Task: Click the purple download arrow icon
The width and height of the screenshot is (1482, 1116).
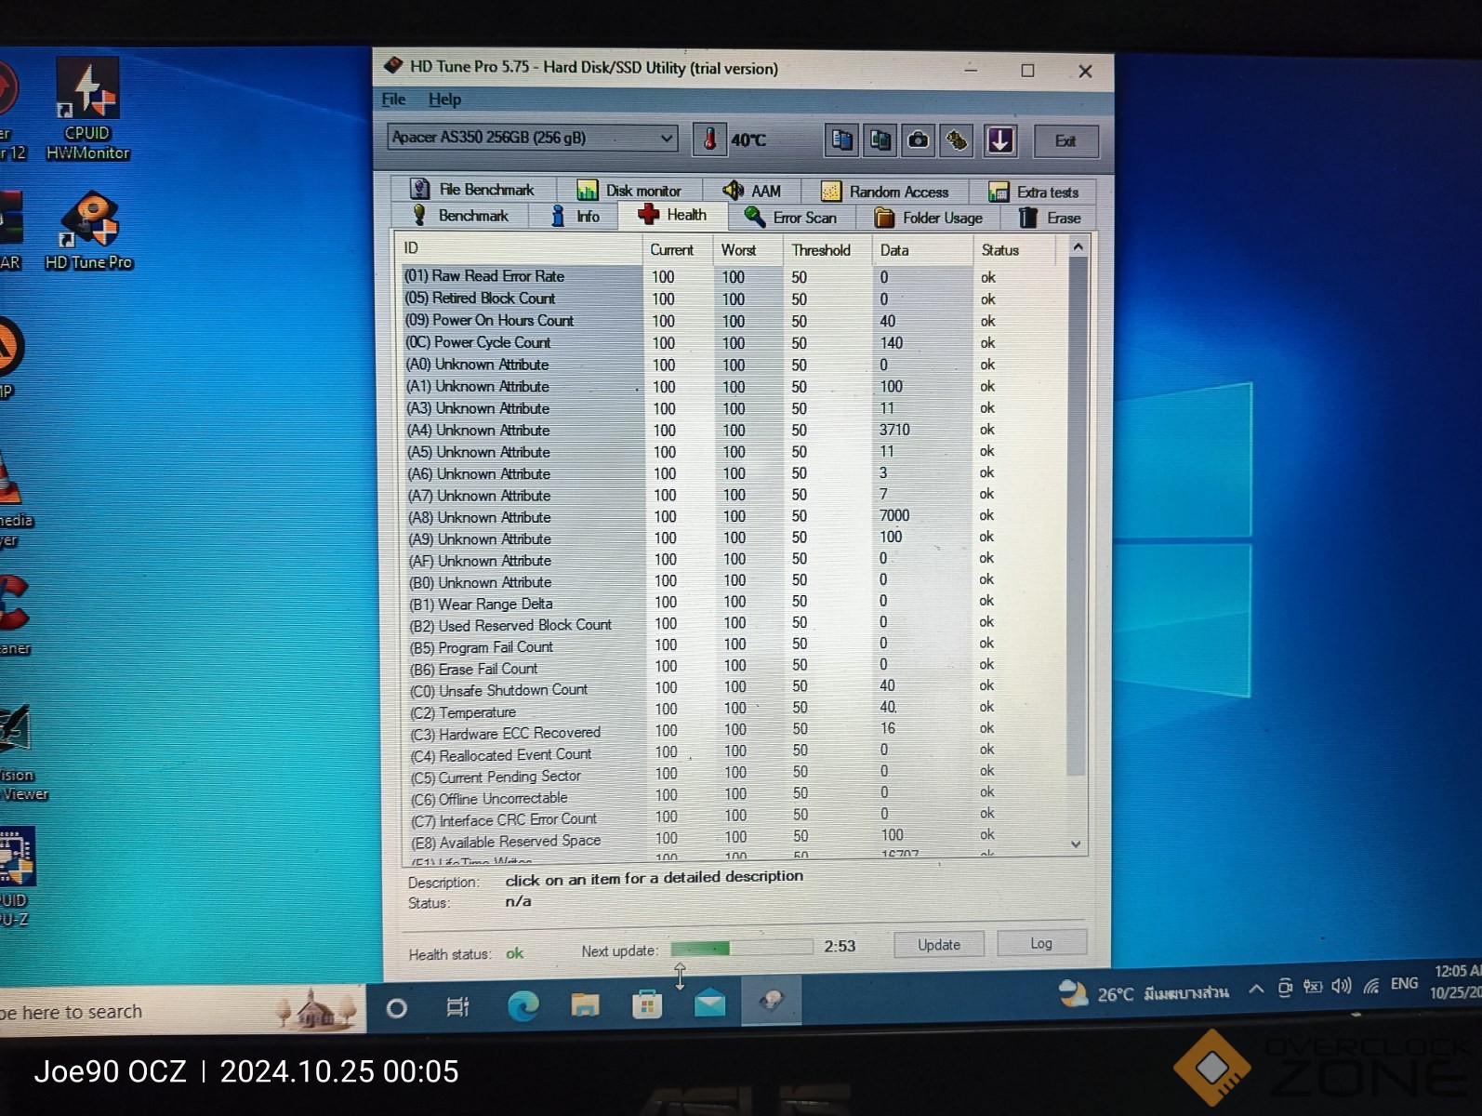Action: pyautogui.click(x=999, y=140)
